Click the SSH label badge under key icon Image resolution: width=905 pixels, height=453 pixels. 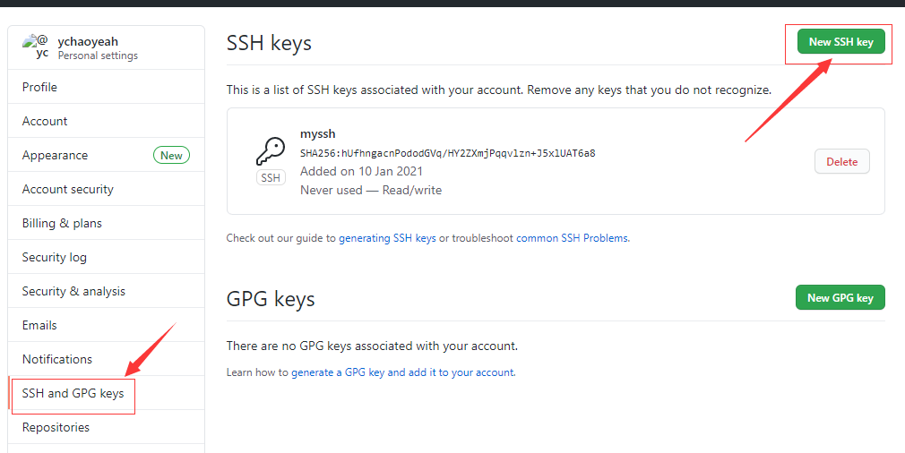point(271,177)
